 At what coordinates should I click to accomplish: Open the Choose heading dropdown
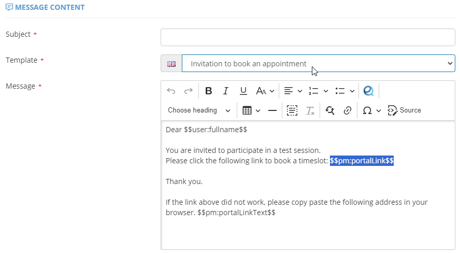pos(199,110)
